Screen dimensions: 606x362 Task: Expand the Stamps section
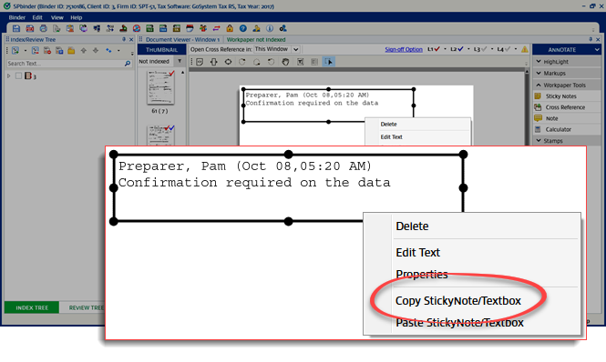(567, 141)
